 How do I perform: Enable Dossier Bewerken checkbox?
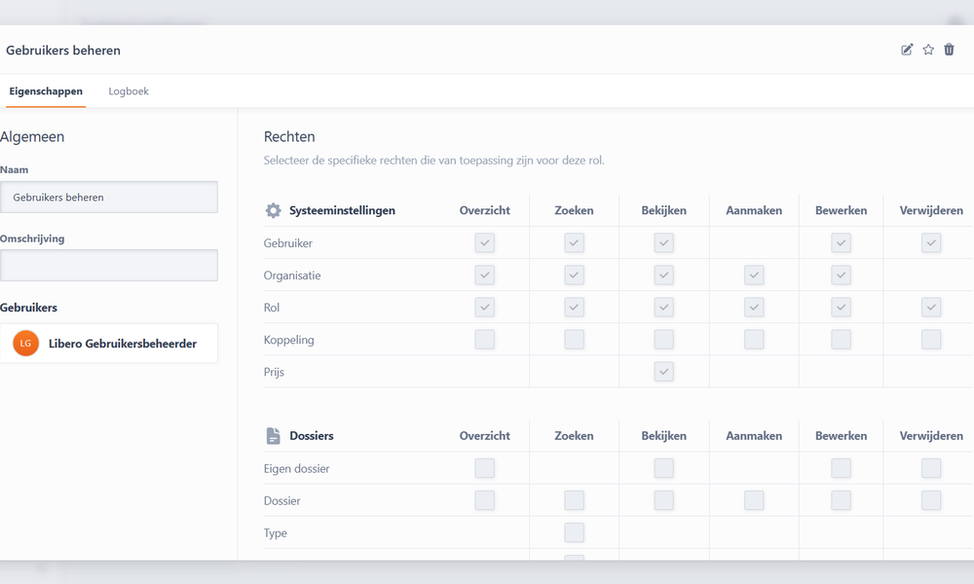click(842, 500)
